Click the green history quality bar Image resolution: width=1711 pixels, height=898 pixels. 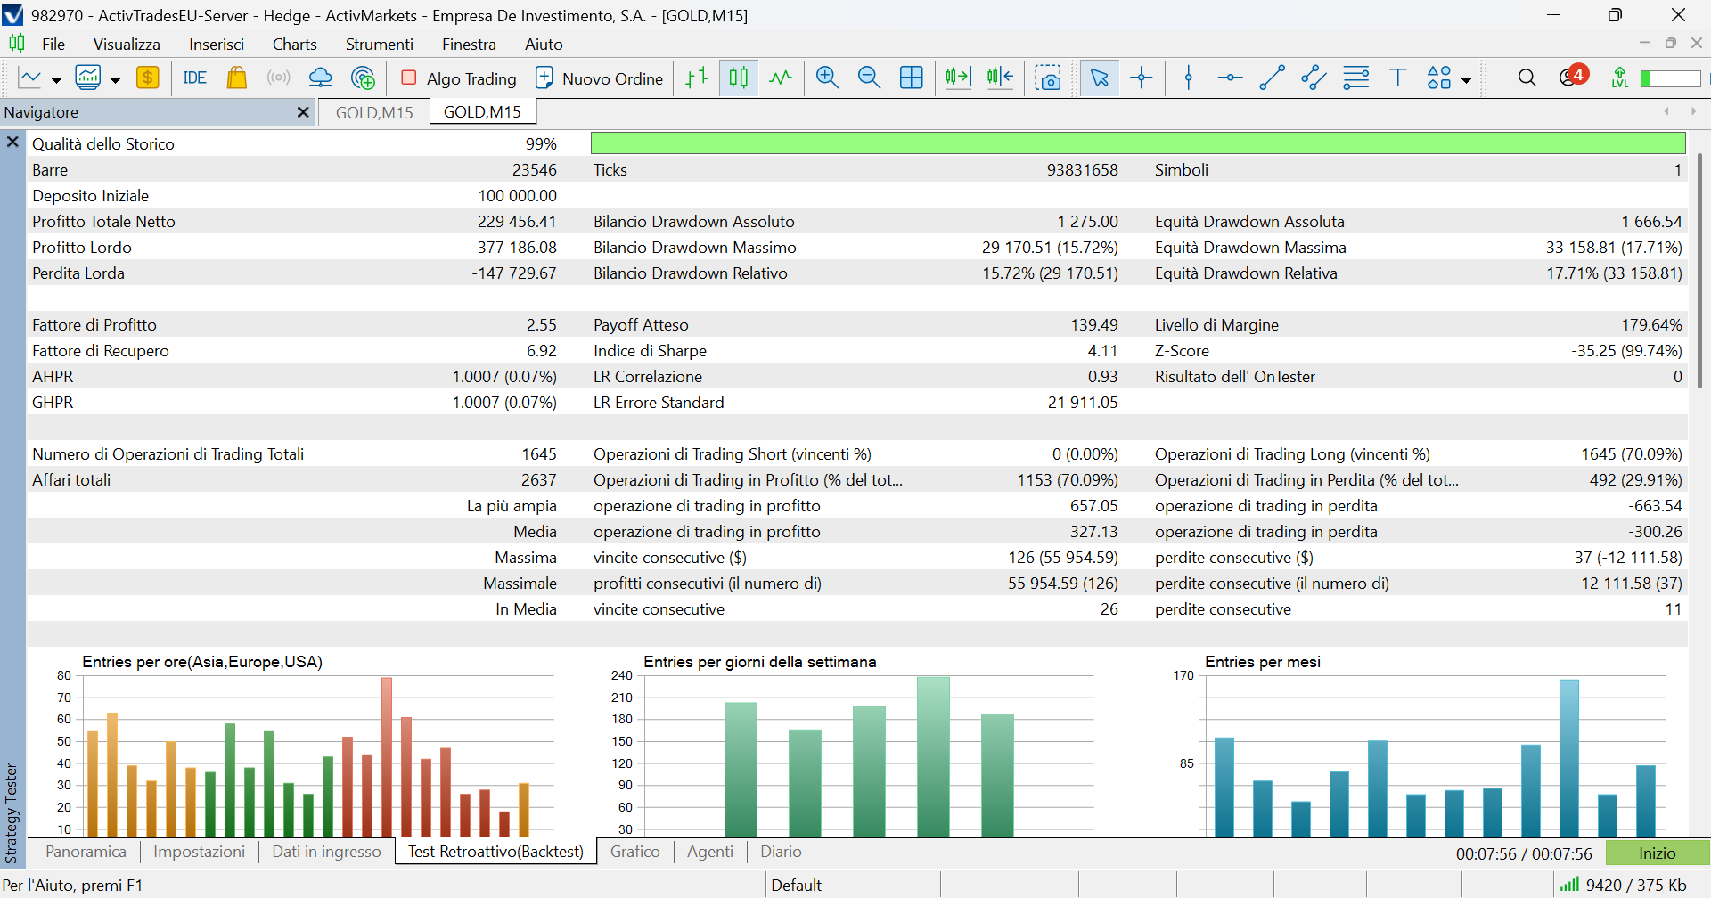pos(1137,143)
